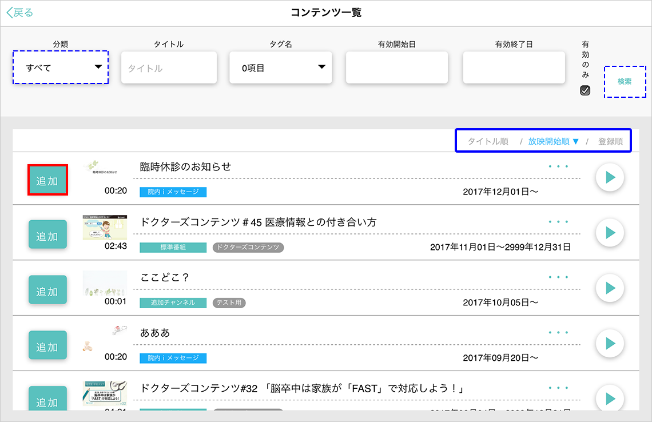This screenshot has height=422, width=652.
Task: Click date 2017年09月20日〜
Action: pos(500,357)
